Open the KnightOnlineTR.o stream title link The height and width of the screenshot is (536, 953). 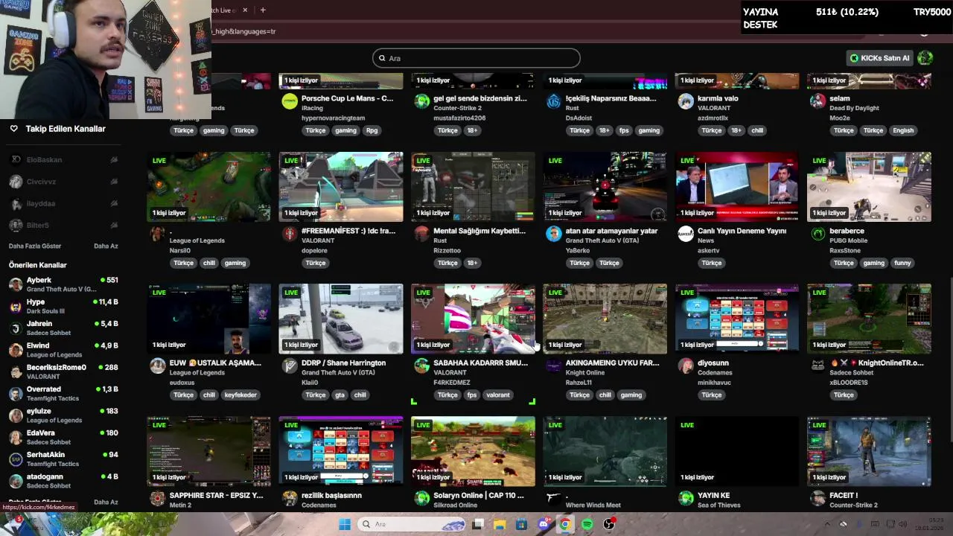click(x=876, y=363)
